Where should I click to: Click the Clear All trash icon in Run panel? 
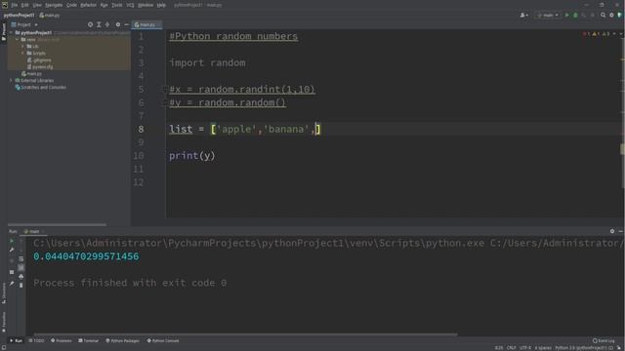pos(21,285)
